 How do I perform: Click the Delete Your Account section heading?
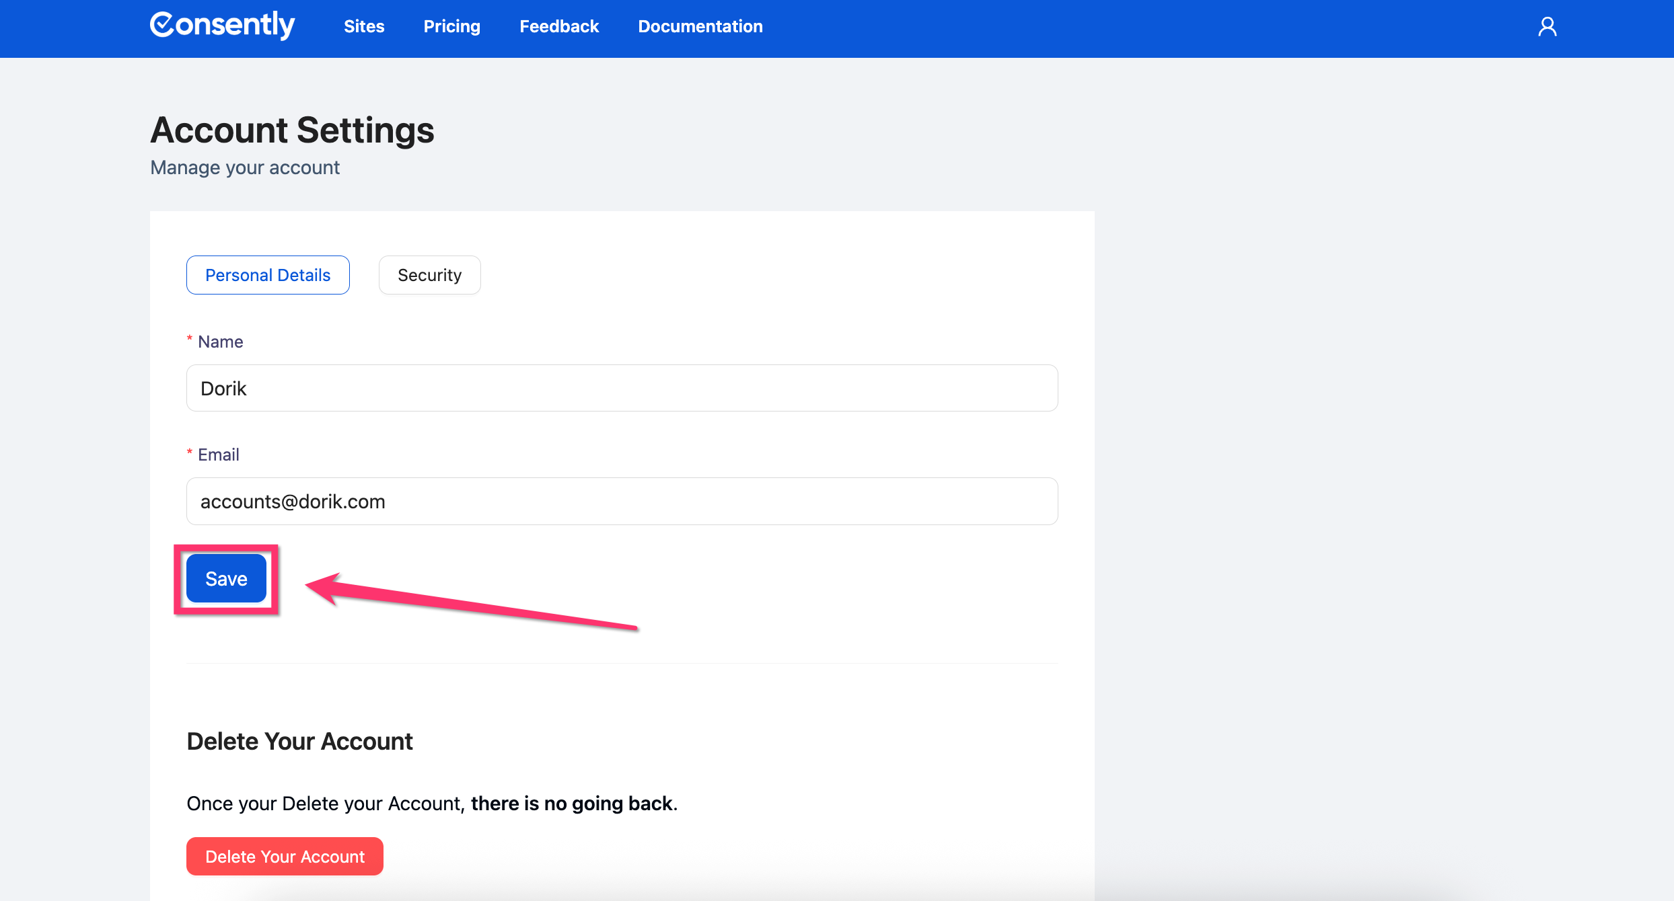pyautogui.click(x=299, y=741)
